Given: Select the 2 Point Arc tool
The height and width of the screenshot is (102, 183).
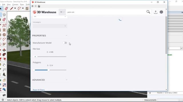Looking at the screenshot, I should point(4,39).
